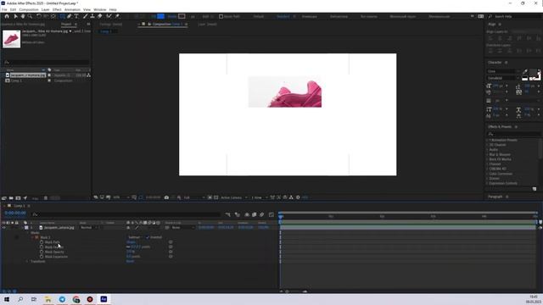
Task: Toggle the Mask Path stopwatch
Action: coord(42,242)
